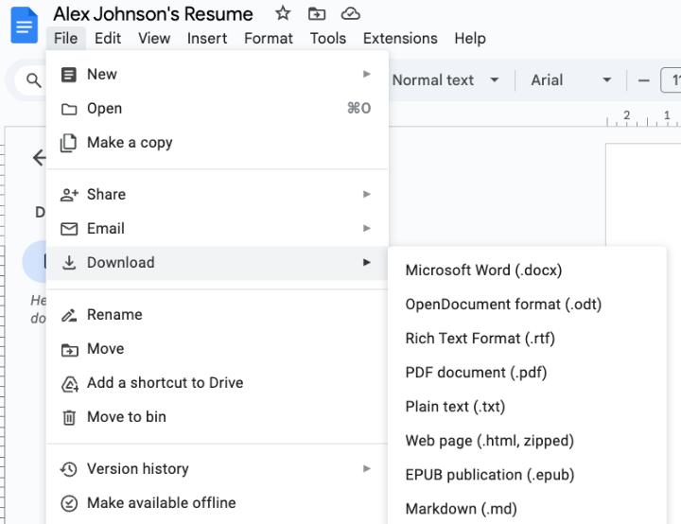Star the document with the star icon

(283, 13)
